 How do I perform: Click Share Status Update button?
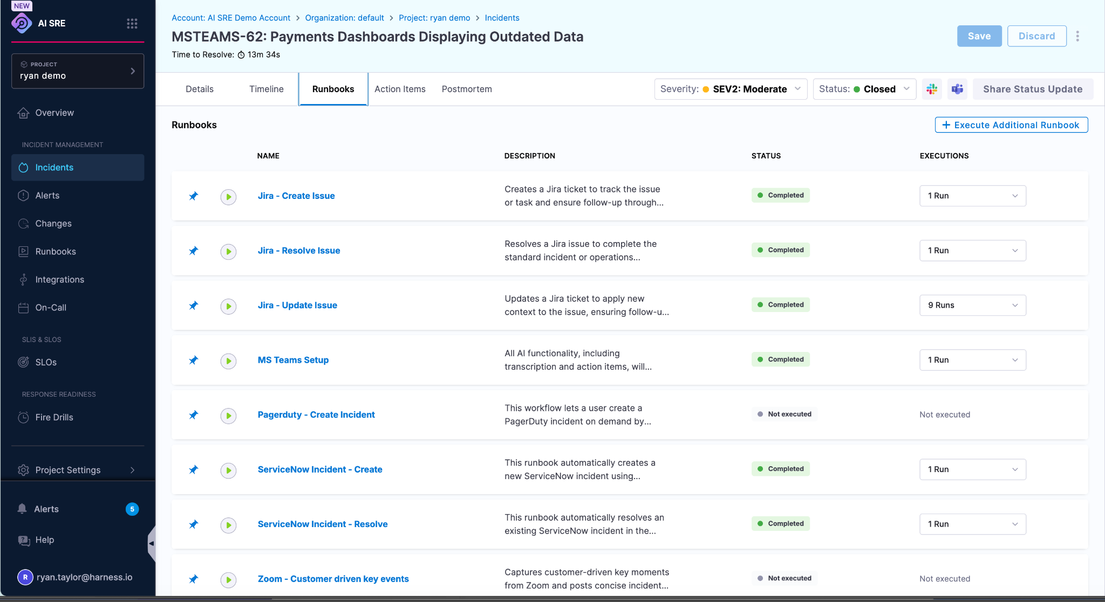tap(1033, 89)
